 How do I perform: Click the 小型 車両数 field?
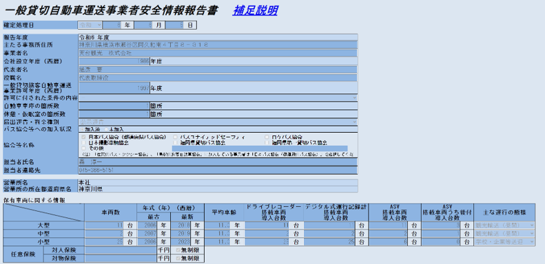click(x=104, y=242)
